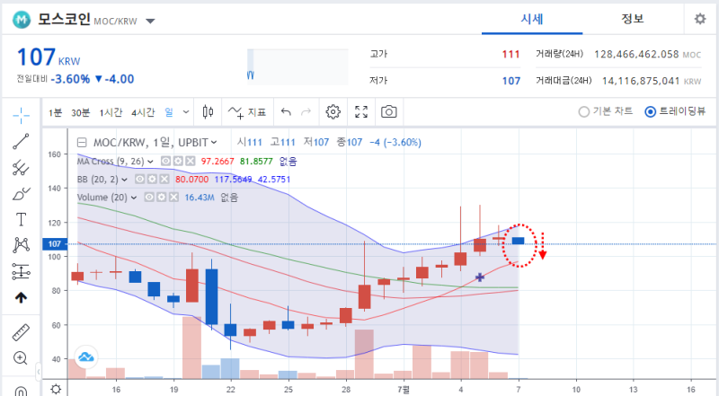Remove the MA Cross indicator
This screenshot has height=396, width=719.
[x=190, y=161]
